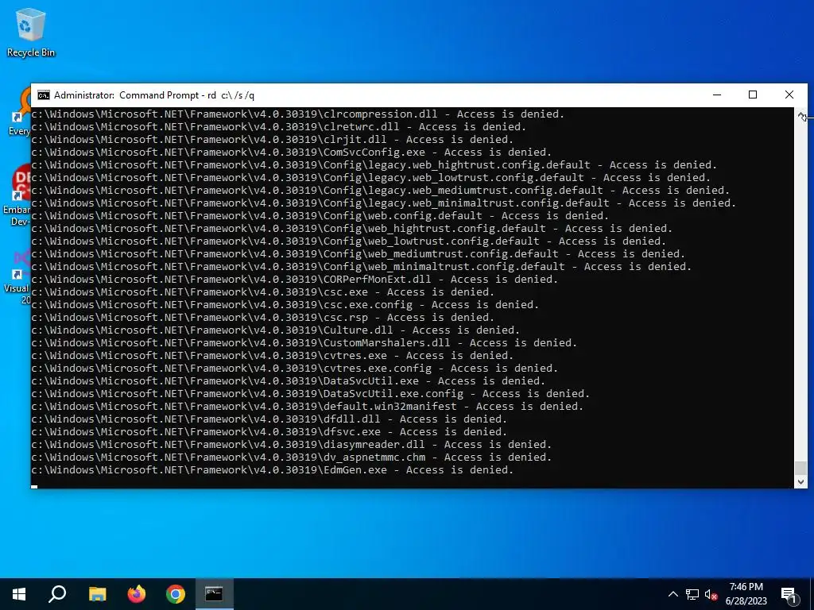Image resolution: width=814 pixels, height=610 pixels.
Task: Click the legacy.web_minimaltrust.config.default line
Action: 384,203
